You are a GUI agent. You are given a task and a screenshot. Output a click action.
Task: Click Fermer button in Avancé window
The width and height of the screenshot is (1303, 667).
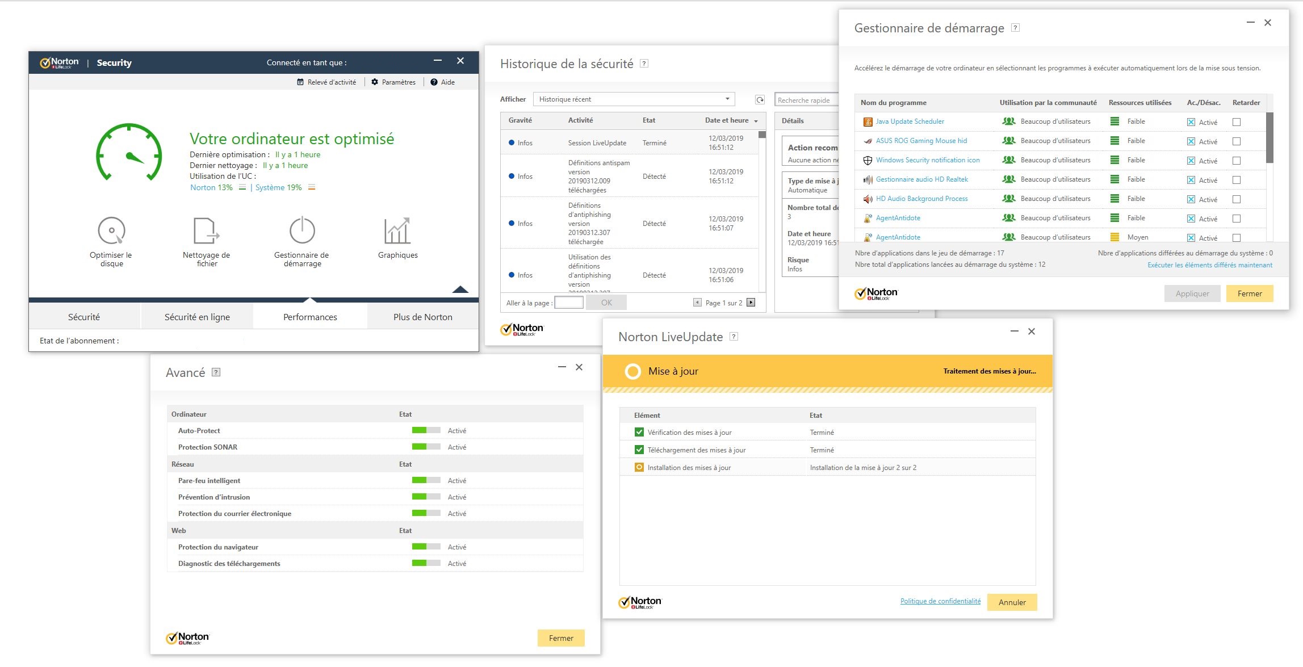pyautogui.click(x=560, y=638)
